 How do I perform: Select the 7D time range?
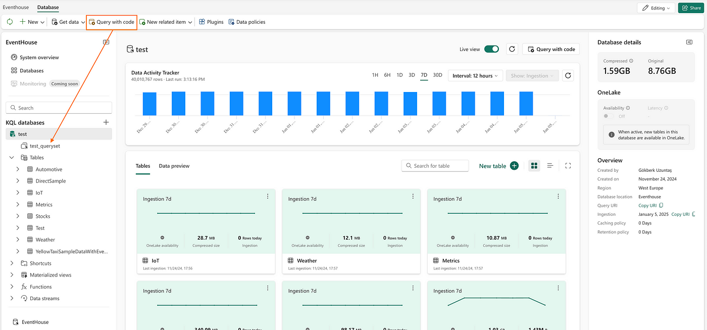424,75
